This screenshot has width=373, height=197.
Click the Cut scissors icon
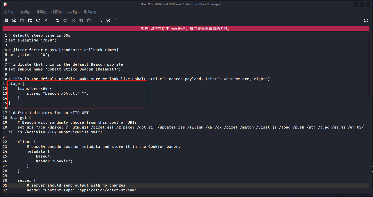point(73,20)
